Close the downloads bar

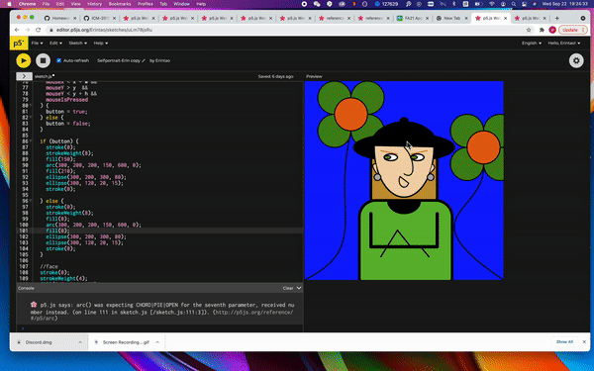coord(584,342)
